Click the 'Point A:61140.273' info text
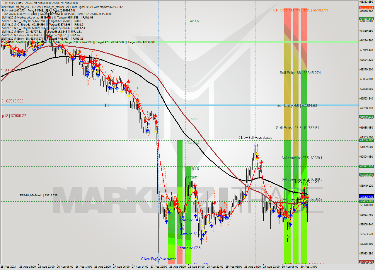The width and height of the screenshot is (375, 270). (x=13, y=10)
